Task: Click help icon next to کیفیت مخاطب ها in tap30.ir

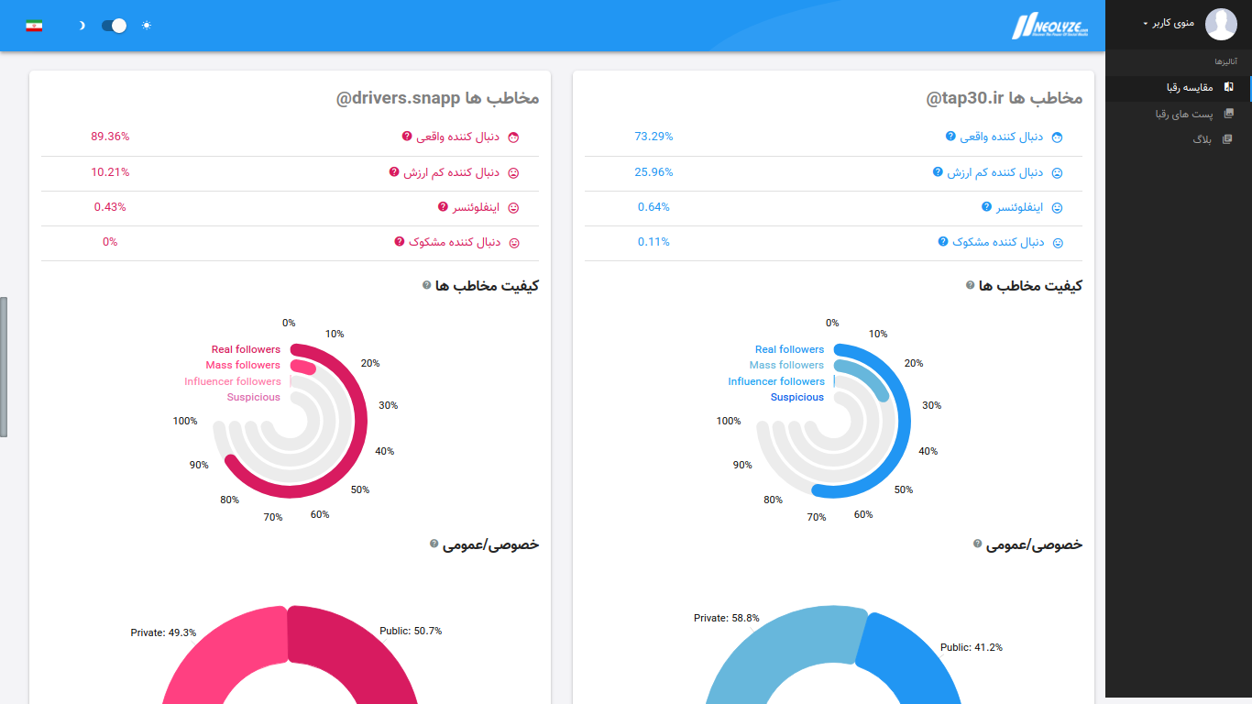Action: click(970, 285)
